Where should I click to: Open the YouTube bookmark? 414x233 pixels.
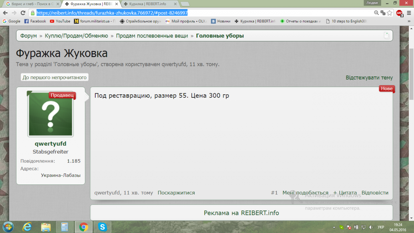point(60,21)
